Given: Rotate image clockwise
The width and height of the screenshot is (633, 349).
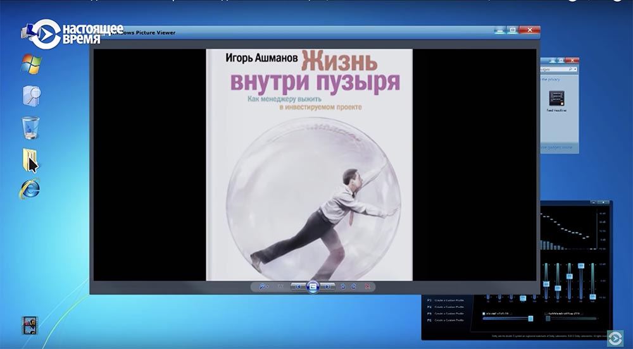Looking at the screenshot, I should pos(354,286).
